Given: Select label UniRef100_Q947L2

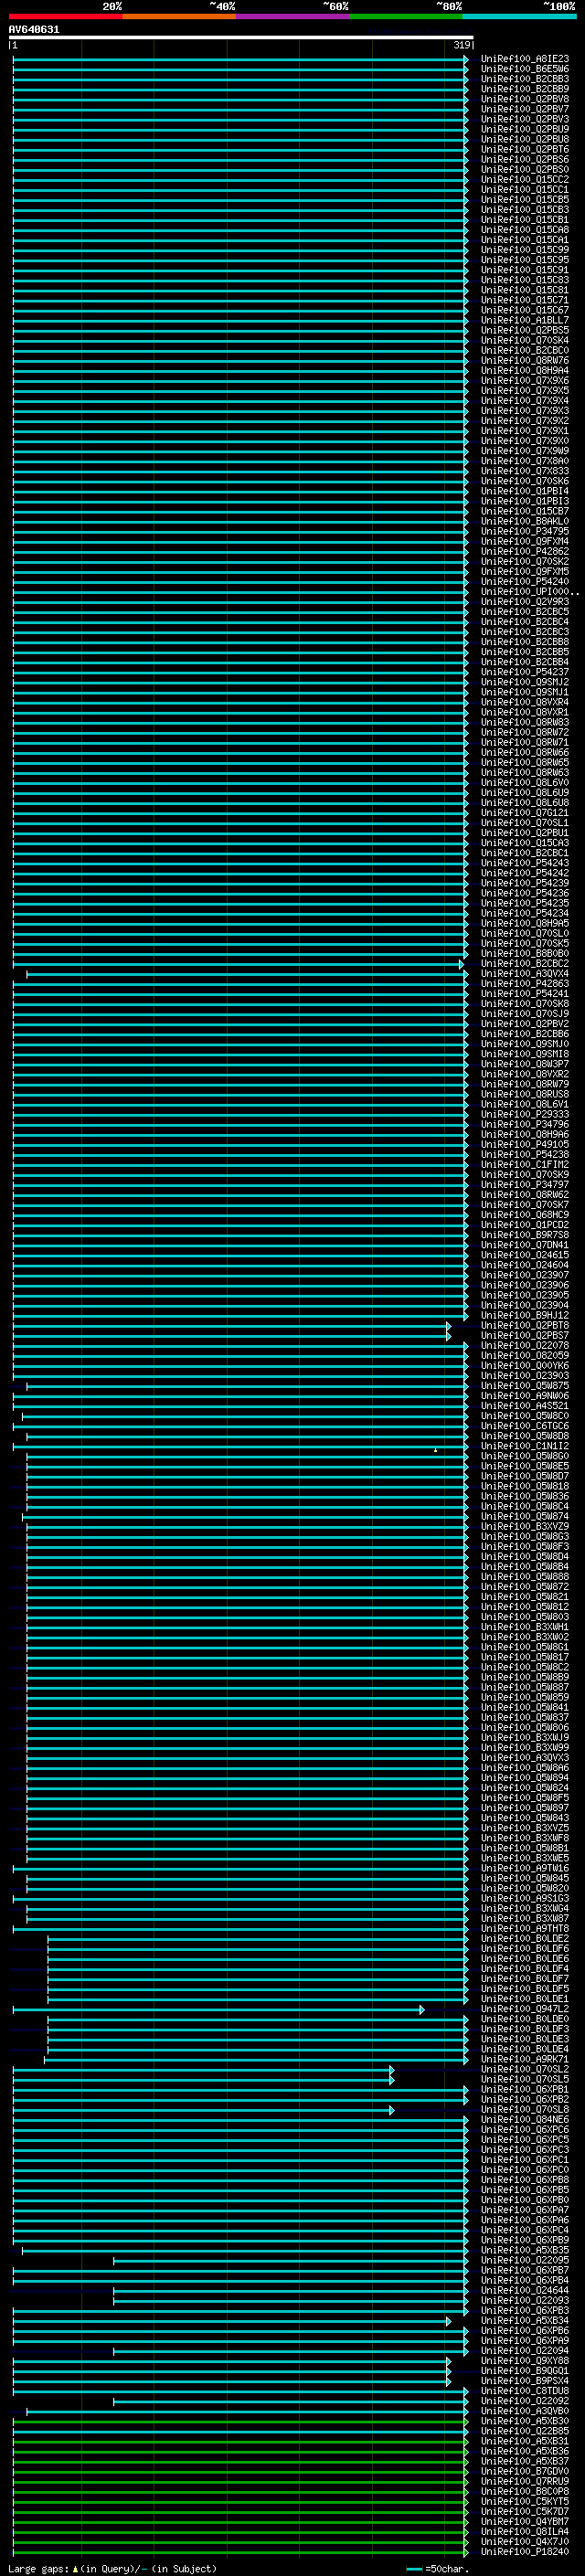Looking at the screenshot, I should pyautogui.click(x=524, y=2009).
